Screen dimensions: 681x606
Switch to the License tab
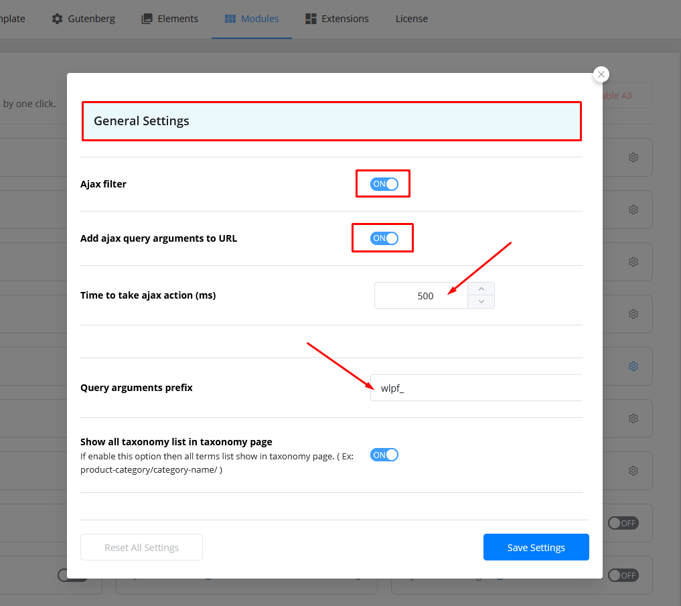click(x=411, y=19)
